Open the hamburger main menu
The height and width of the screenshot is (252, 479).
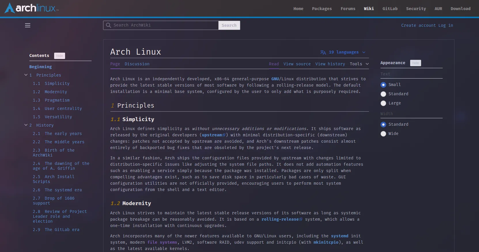(x=28, y=25)
